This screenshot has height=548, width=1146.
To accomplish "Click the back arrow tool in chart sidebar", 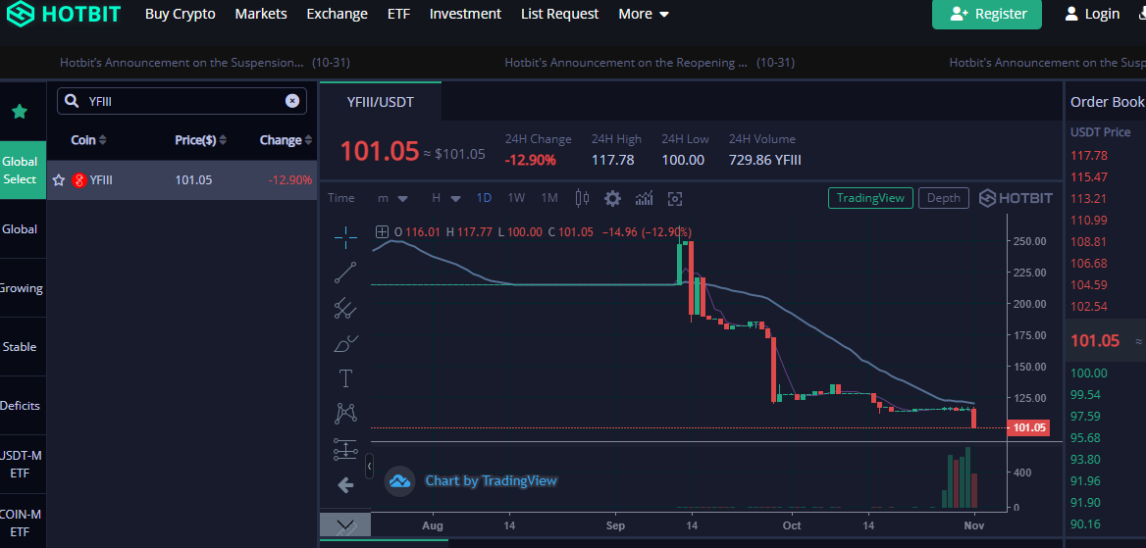I will [x=345, y=484].
